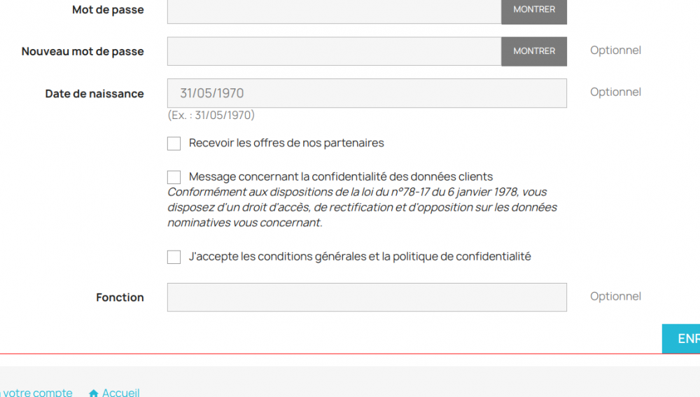Show the password in the Mot de passe field
700x397 pixels.
tap(534, 11)
